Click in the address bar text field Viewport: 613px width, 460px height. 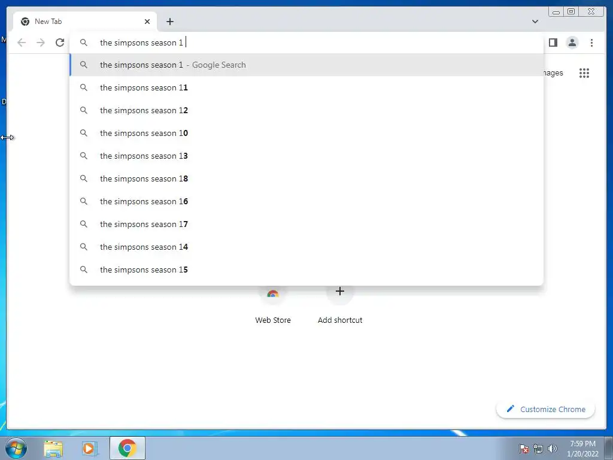click(x=306, y=43)
